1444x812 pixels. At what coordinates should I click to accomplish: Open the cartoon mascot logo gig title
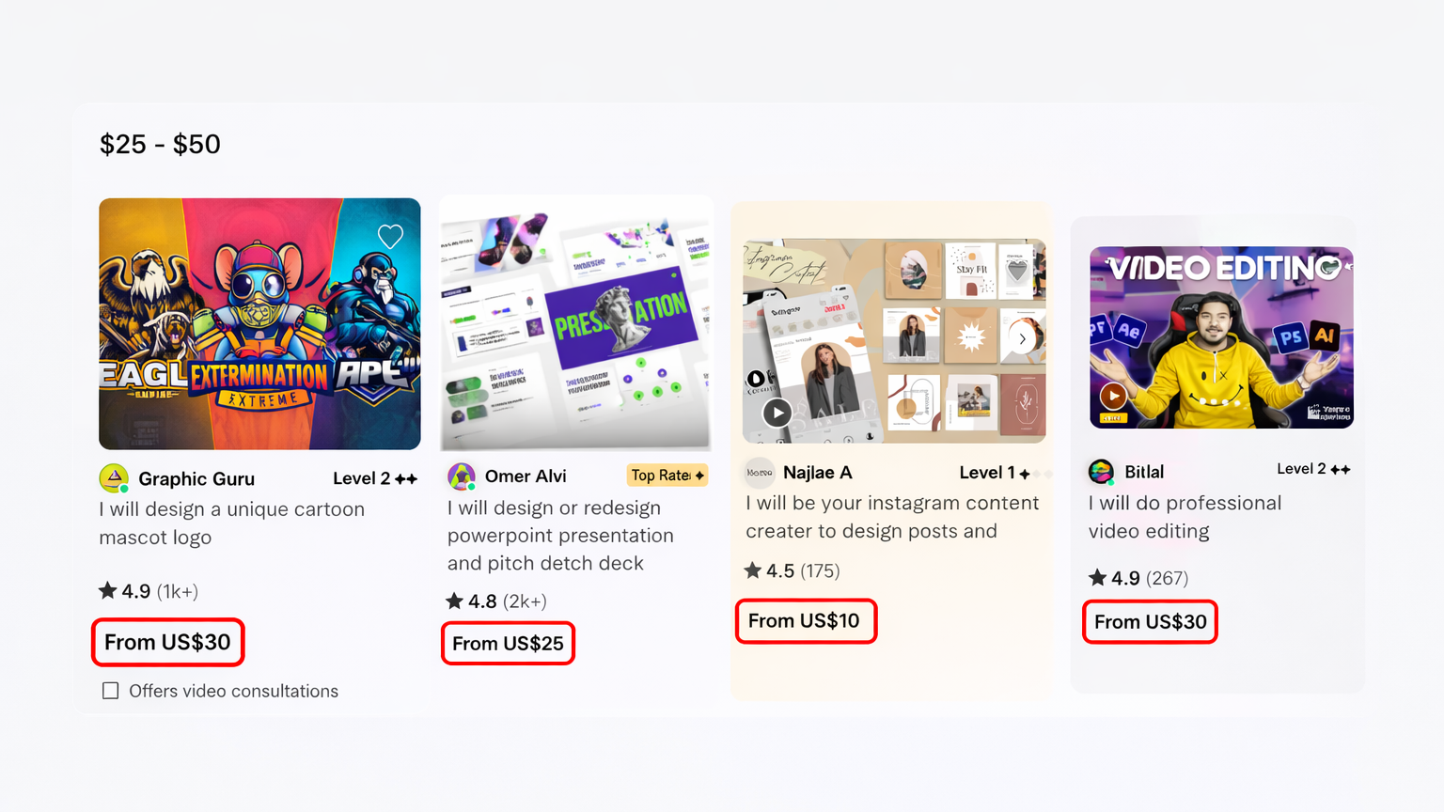231,523
